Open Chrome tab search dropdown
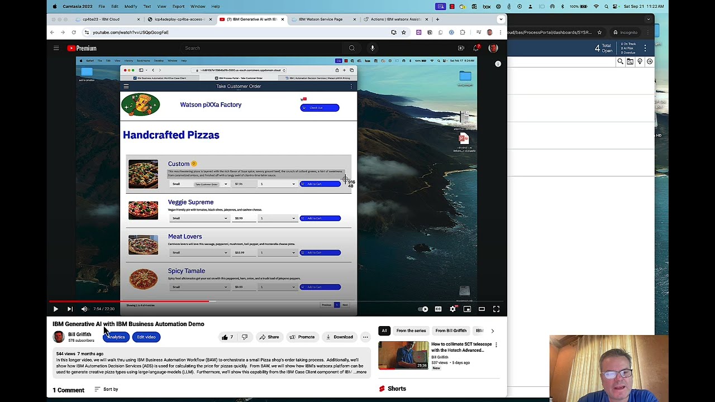Screen dimensions: 715x402 pyautogui.click(x=501, y=19)
